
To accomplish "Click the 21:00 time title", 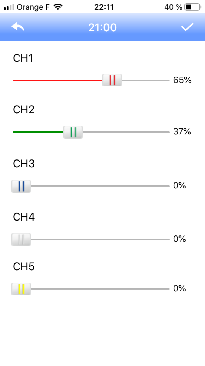I will [x=102, y=27].
